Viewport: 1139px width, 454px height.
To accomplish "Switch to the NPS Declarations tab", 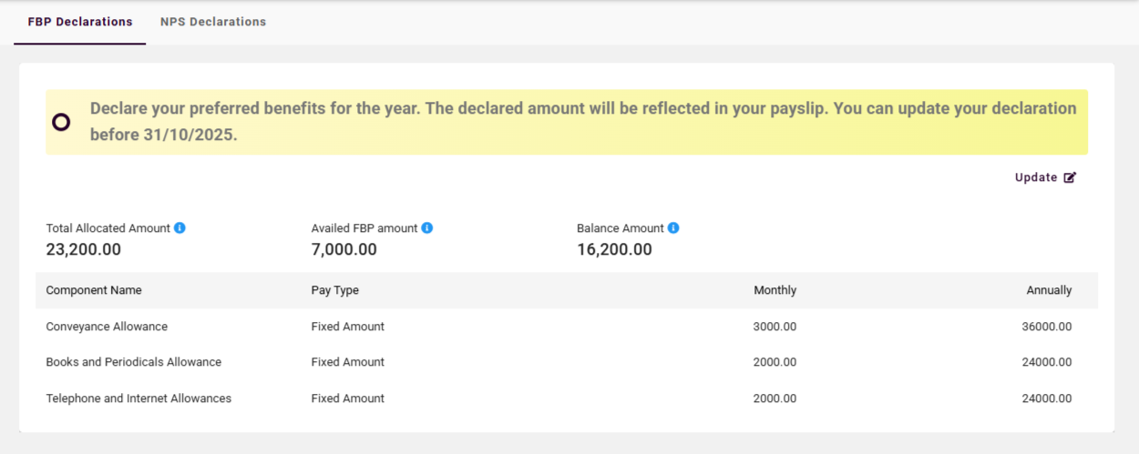I will pos(213,22).
